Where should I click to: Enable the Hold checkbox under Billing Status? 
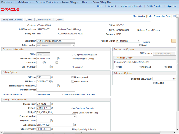(140, 45)
